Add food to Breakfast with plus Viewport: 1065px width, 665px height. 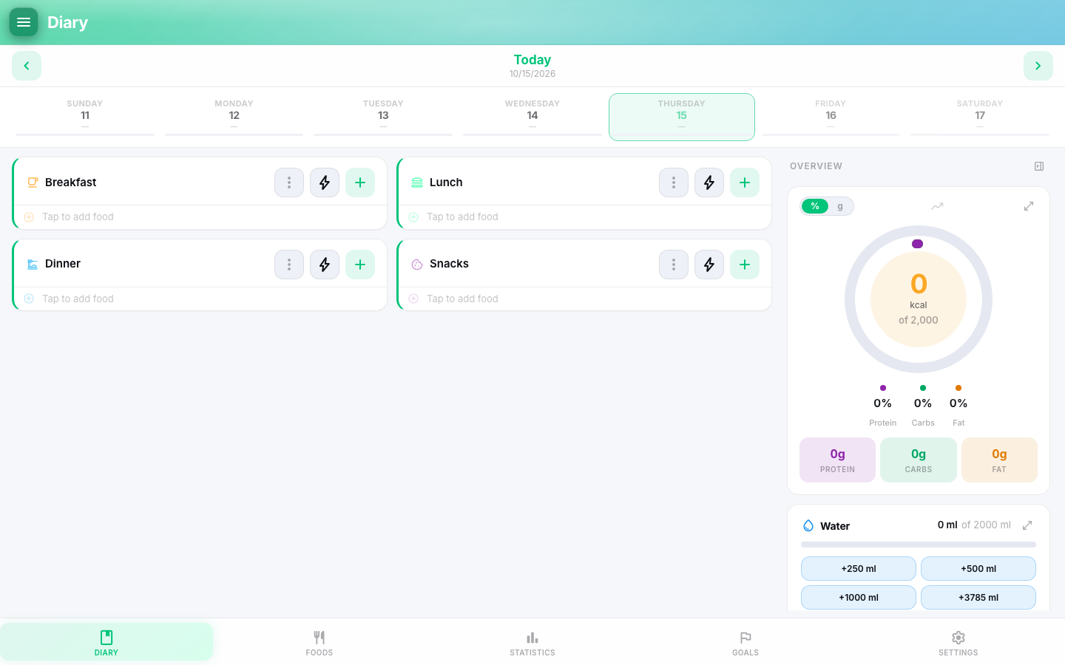(360, 183)
